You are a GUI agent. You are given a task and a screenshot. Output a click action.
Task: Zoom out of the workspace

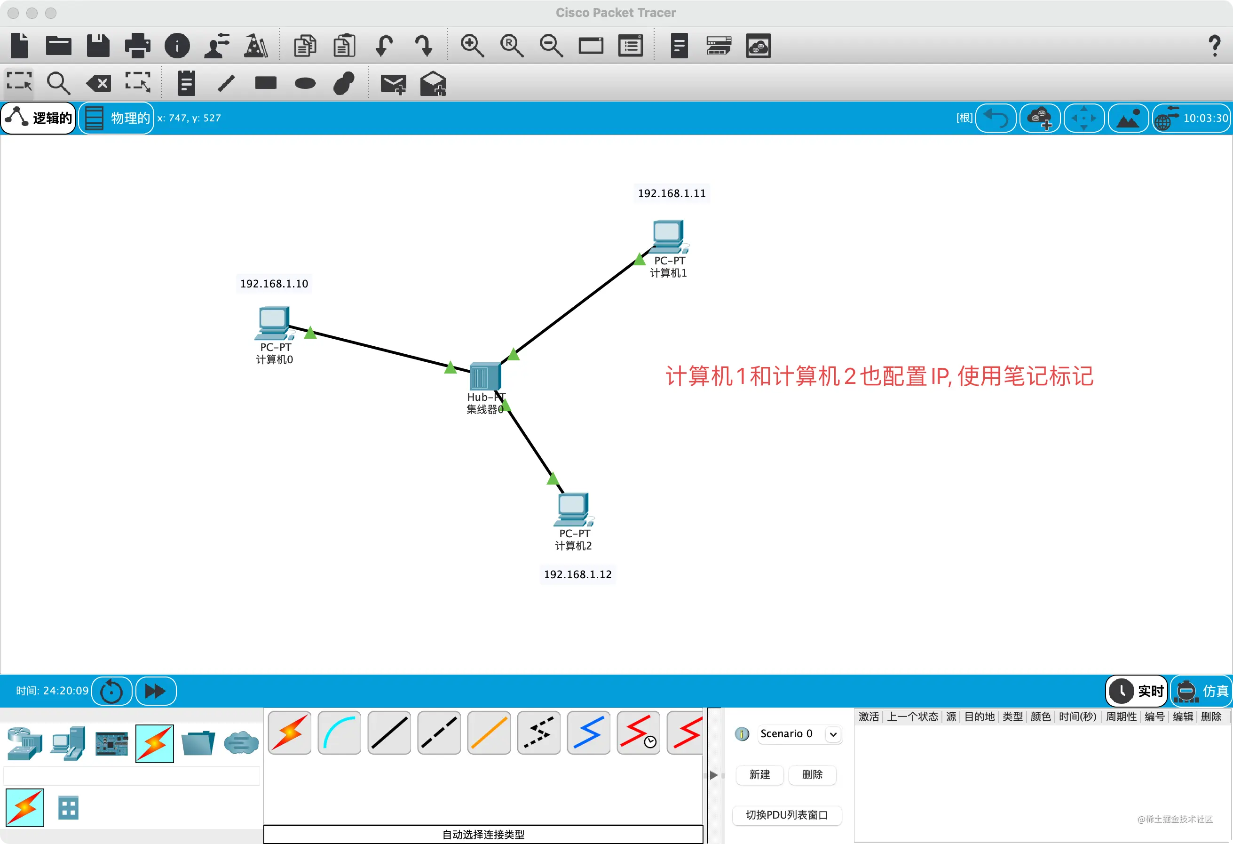551,46
